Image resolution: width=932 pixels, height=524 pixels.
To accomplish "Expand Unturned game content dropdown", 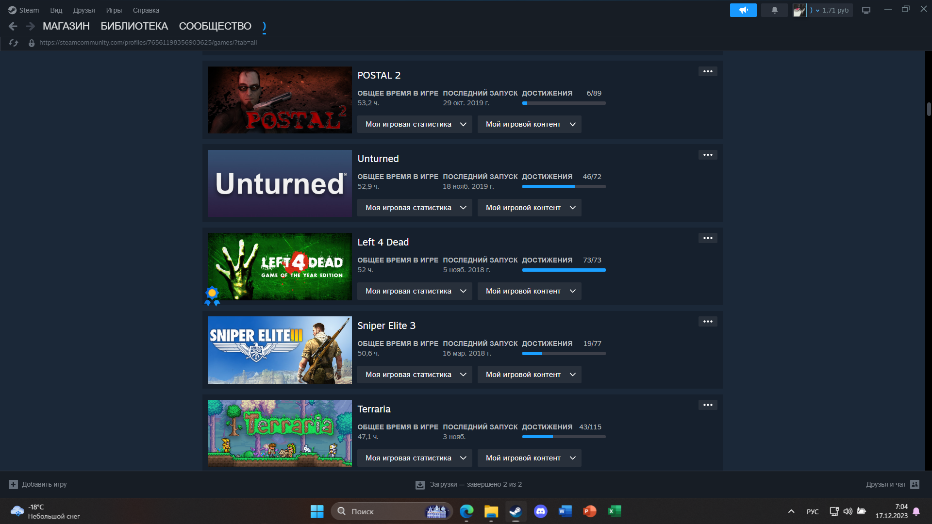I will click(x=529, y=208).
